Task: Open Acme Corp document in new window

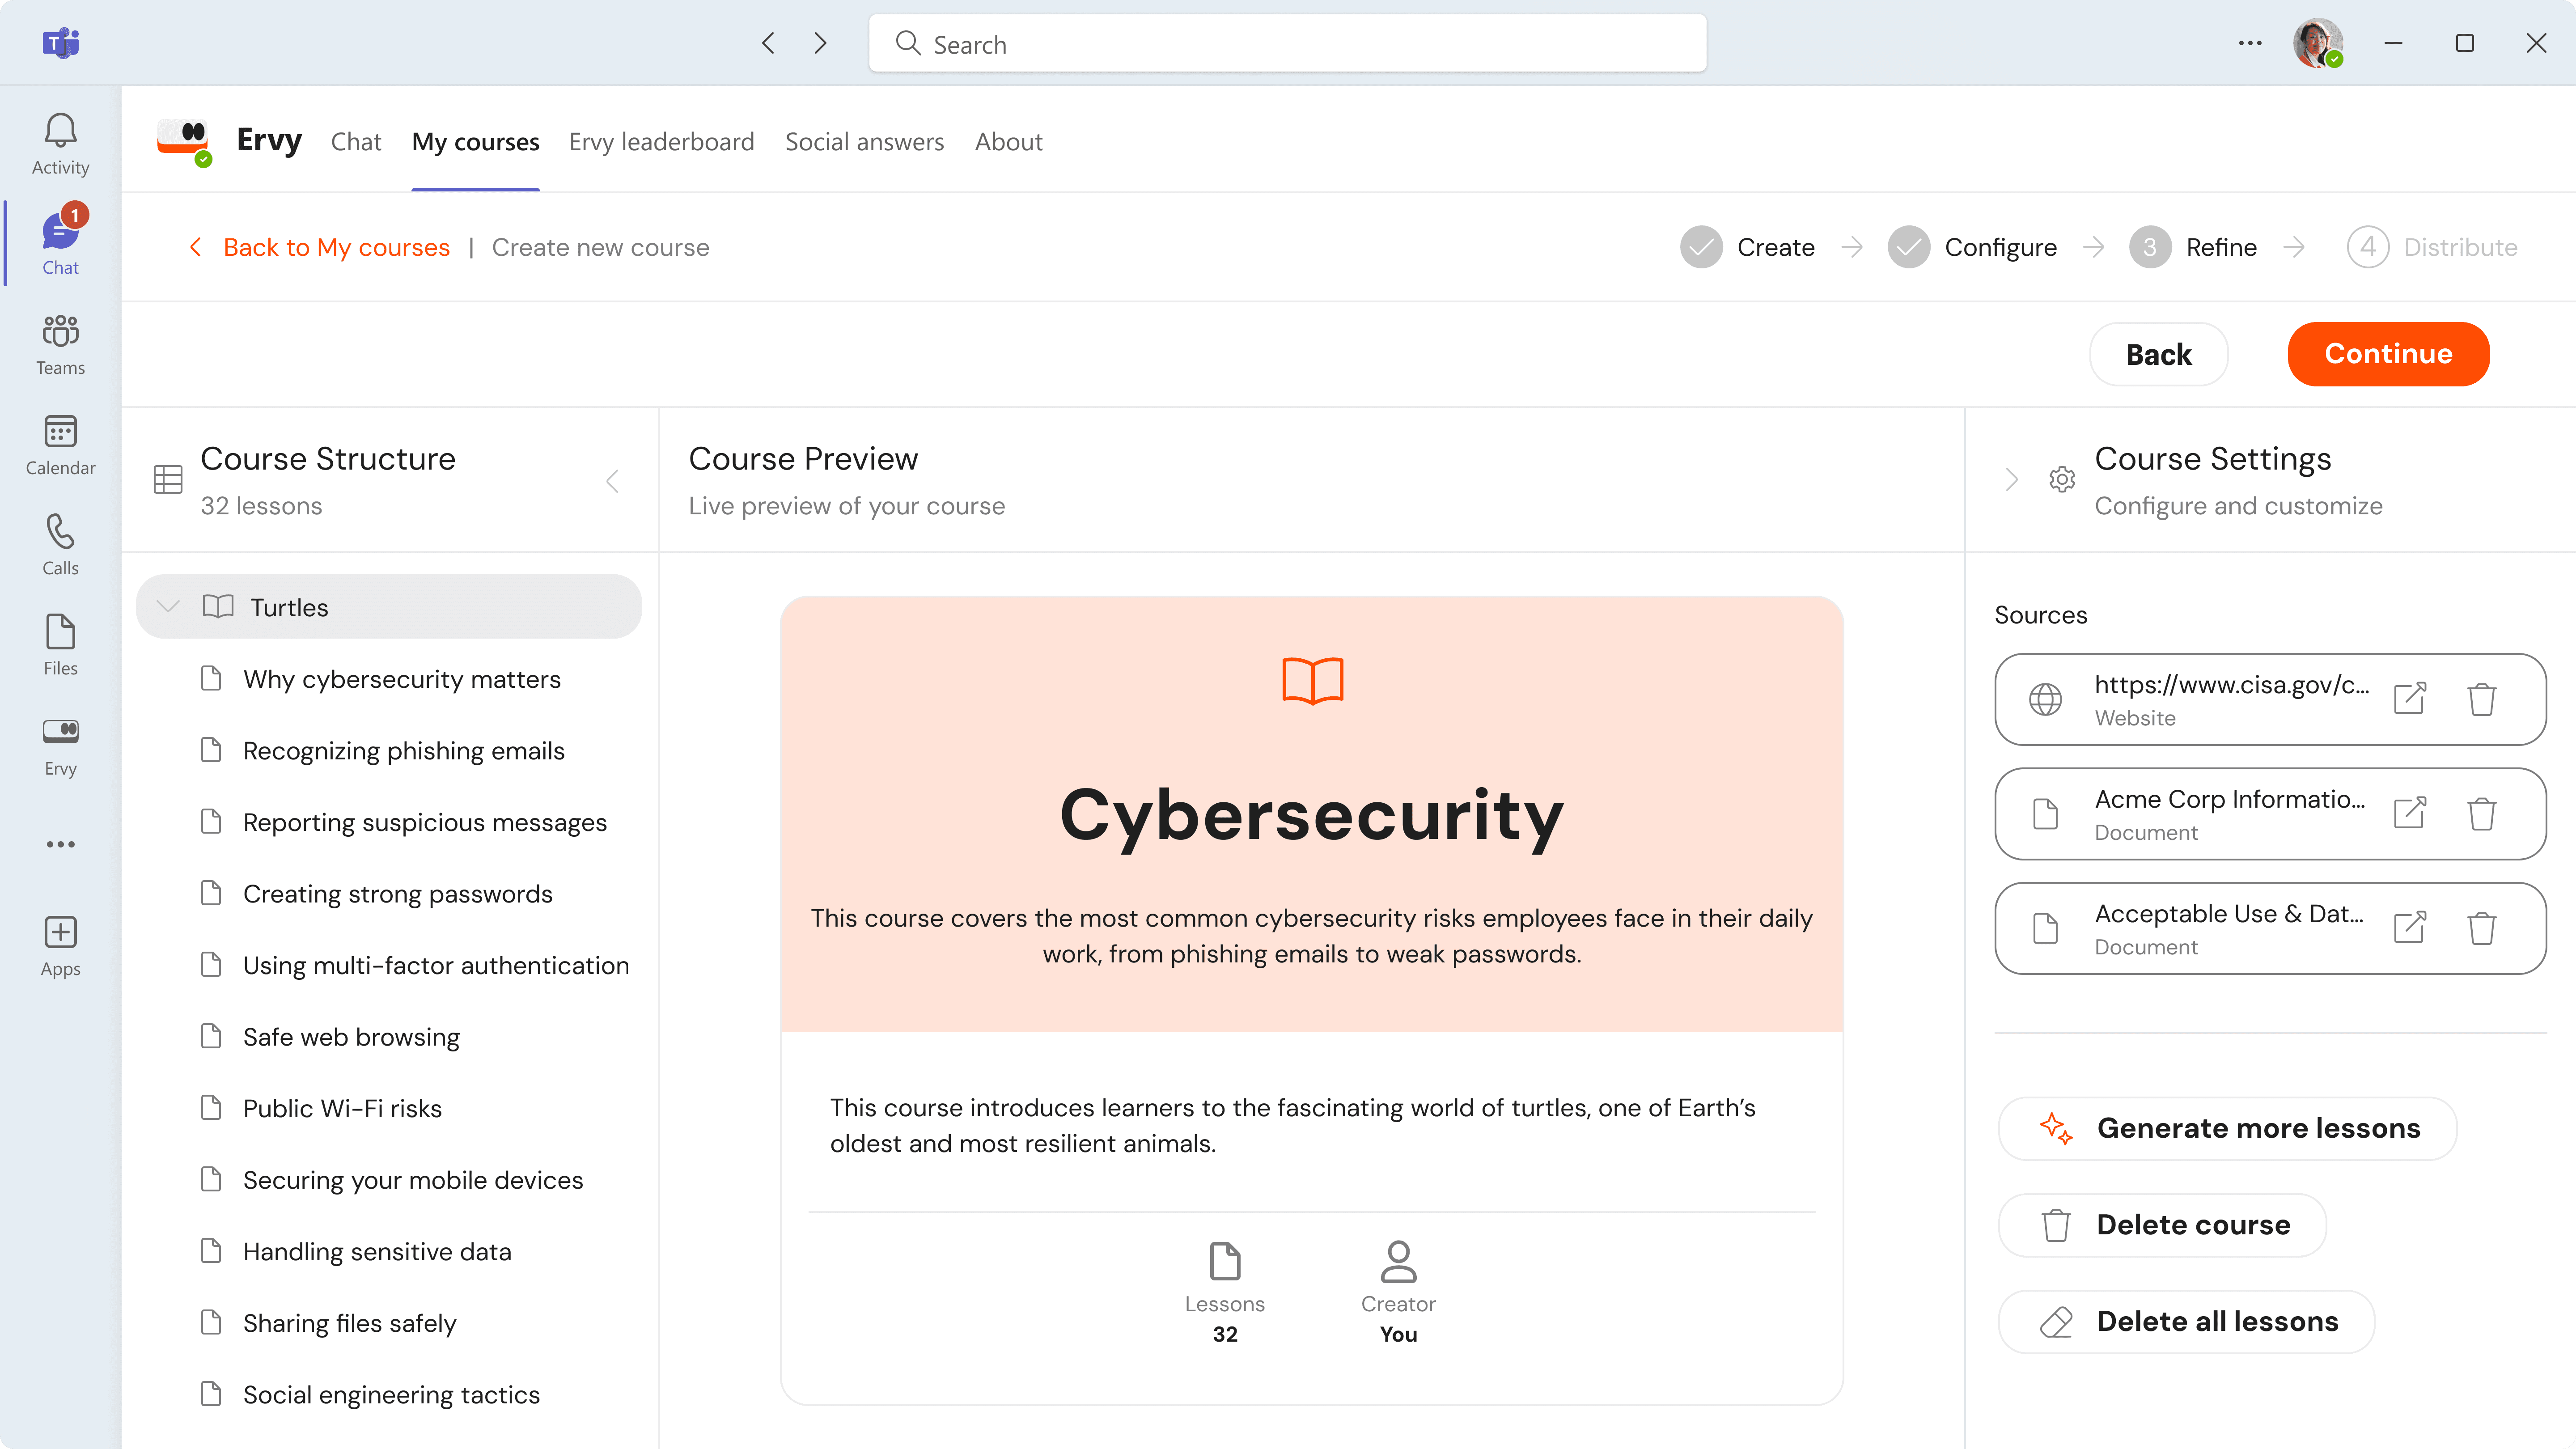Action: click(x=2409, y=813)
